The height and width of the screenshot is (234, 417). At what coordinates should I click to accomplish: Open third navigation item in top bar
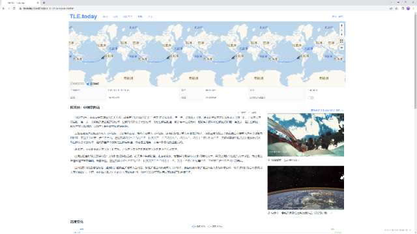(x=128, y=16)
